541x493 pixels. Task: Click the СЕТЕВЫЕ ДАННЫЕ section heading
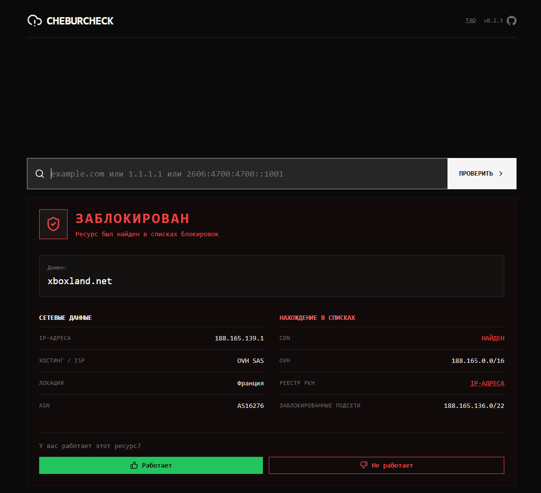[x=65, y=318]
